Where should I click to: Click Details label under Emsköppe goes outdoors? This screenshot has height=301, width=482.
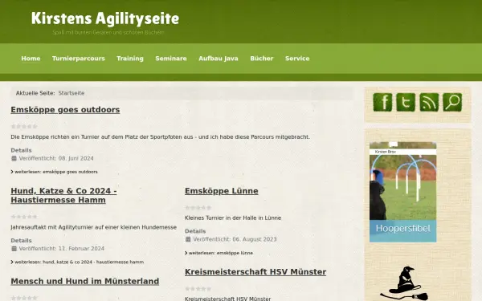21,150
